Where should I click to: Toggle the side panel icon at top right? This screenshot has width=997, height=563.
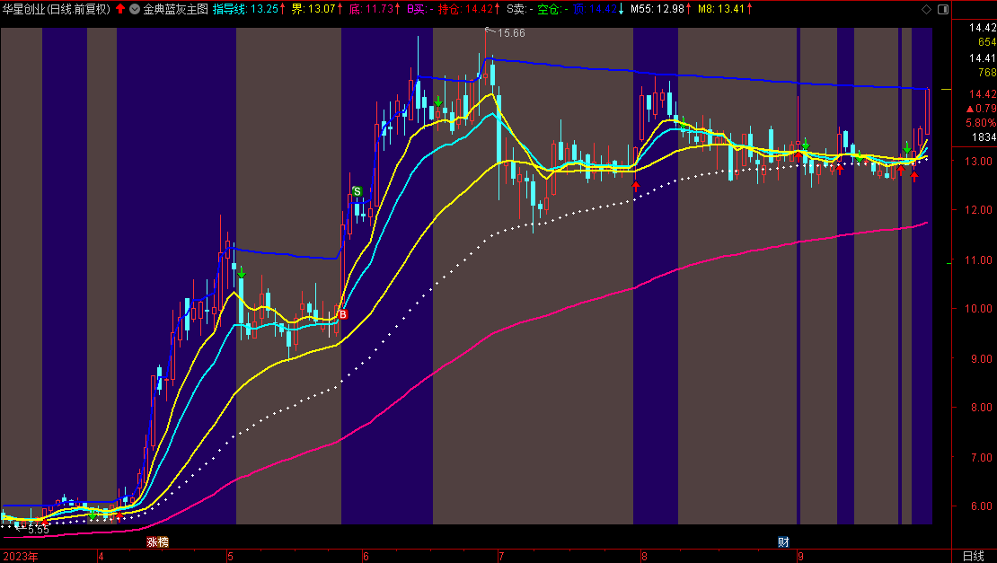click(943, 9)
